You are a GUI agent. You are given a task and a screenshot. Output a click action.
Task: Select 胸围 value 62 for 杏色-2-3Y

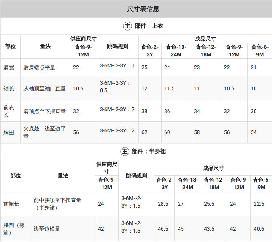click(145, 132)
